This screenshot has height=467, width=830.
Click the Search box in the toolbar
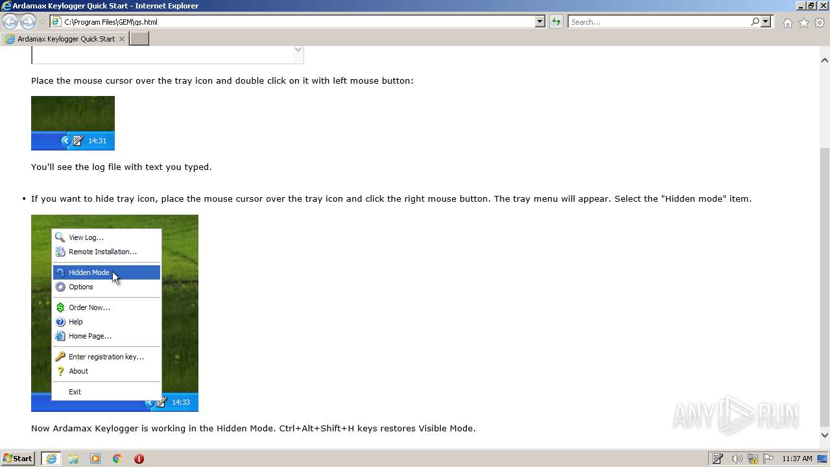click(x=659, y=21)
